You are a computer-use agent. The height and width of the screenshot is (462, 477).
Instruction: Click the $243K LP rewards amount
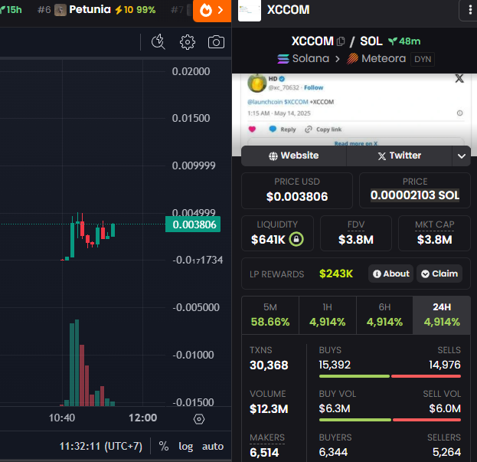click(x=336, y=274)
